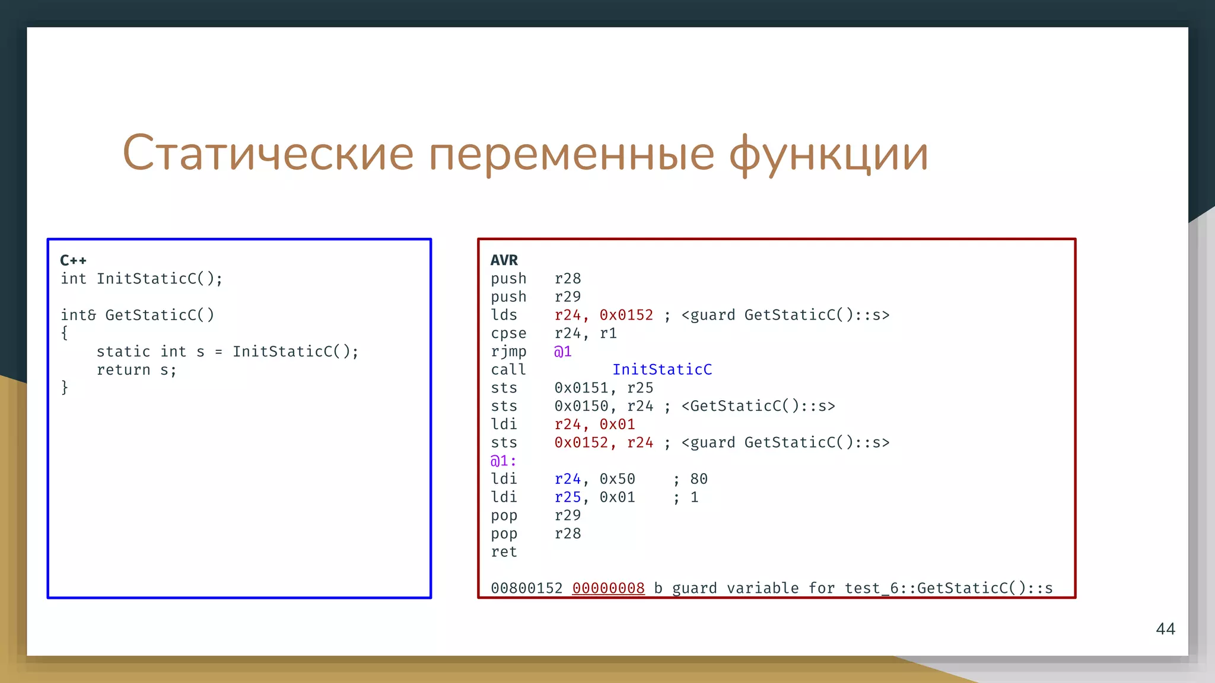
Task: Click the 'lds r24, 0x0152' instruction
Action: 572,315
